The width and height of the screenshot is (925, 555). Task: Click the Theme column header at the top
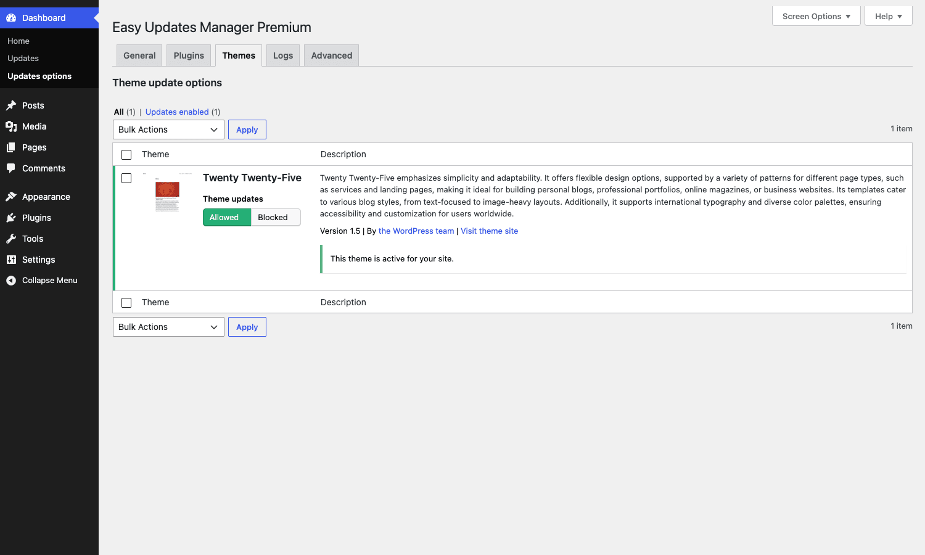(x=155, y=154)
